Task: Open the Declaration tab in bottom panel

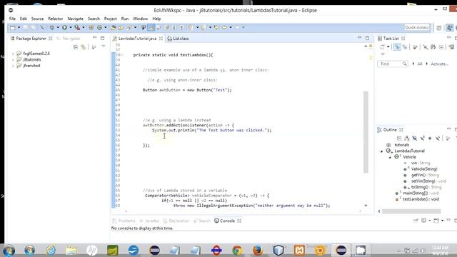Action: pos(176,221)
